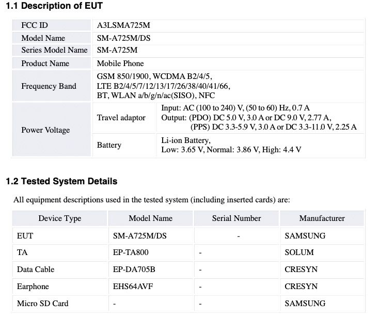Click the '1.1 Description of EUT' heading

pos(54,6)
